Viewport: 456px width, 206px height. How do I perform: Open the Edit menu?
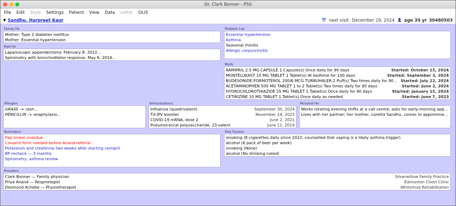coord(20,12)
